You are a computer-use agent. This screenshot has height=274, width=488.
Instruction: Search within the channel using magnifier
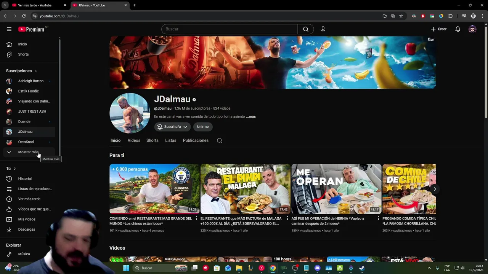point(220,140)
